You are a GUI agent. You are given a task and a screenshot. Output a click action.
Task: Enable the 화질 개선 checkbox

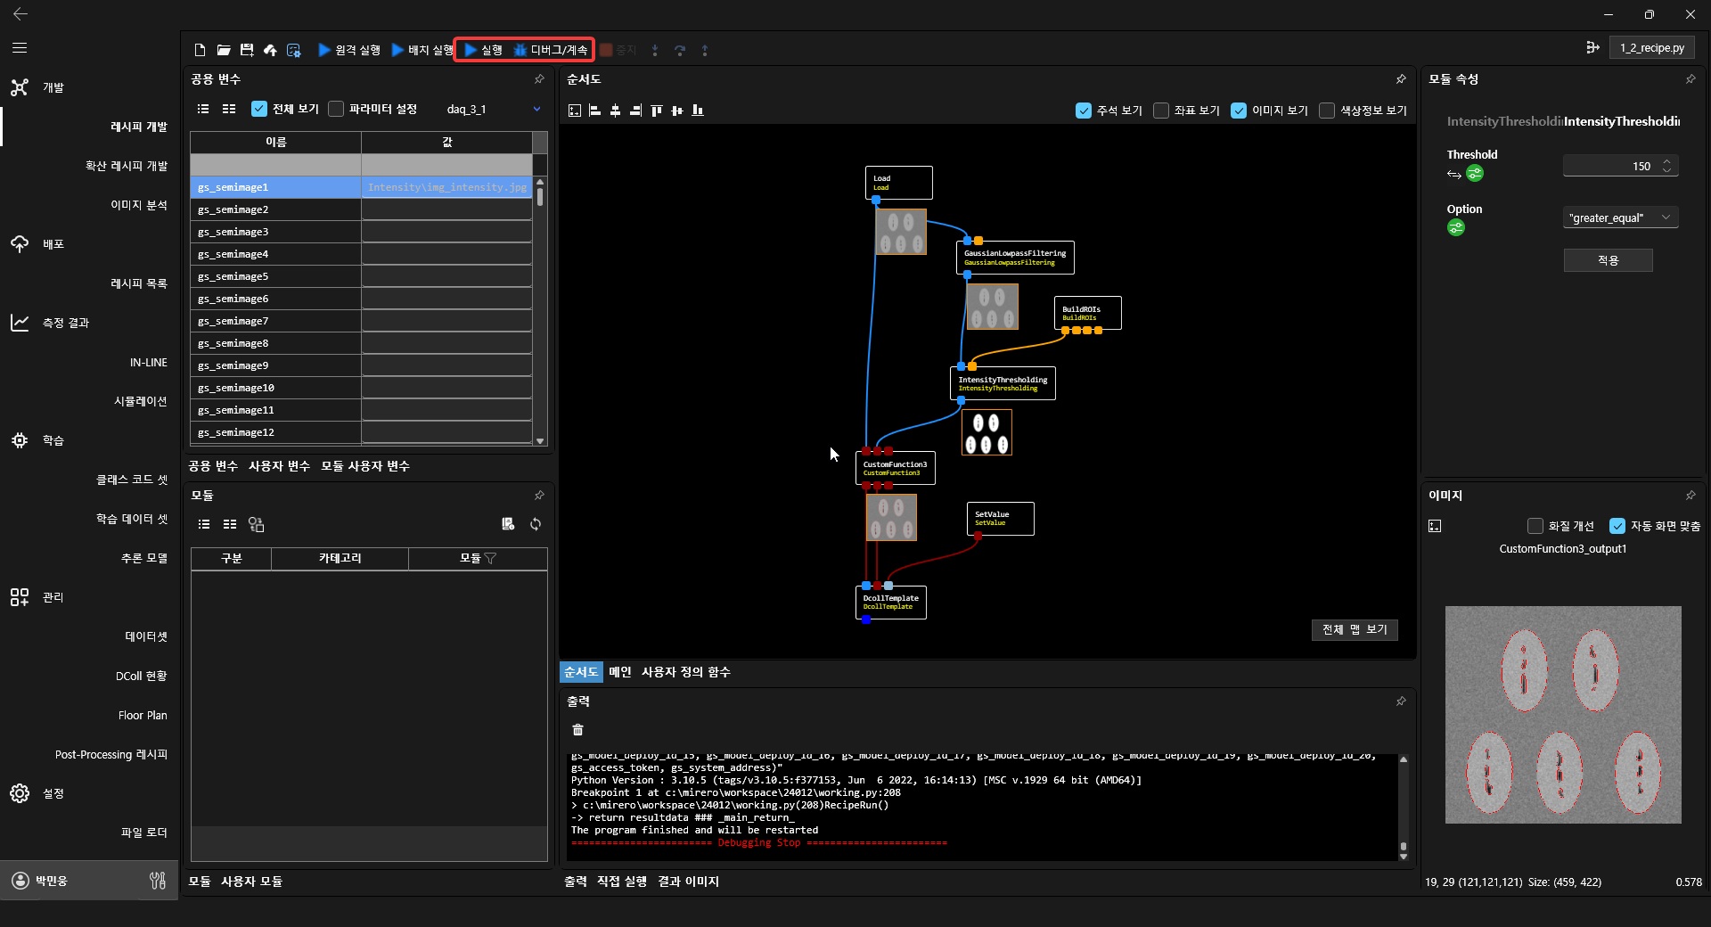(1535, 526)
